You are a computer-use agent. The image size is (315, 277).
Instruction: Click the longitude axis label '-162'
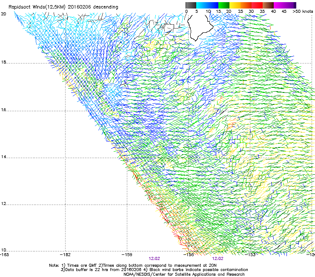(65, 255)
